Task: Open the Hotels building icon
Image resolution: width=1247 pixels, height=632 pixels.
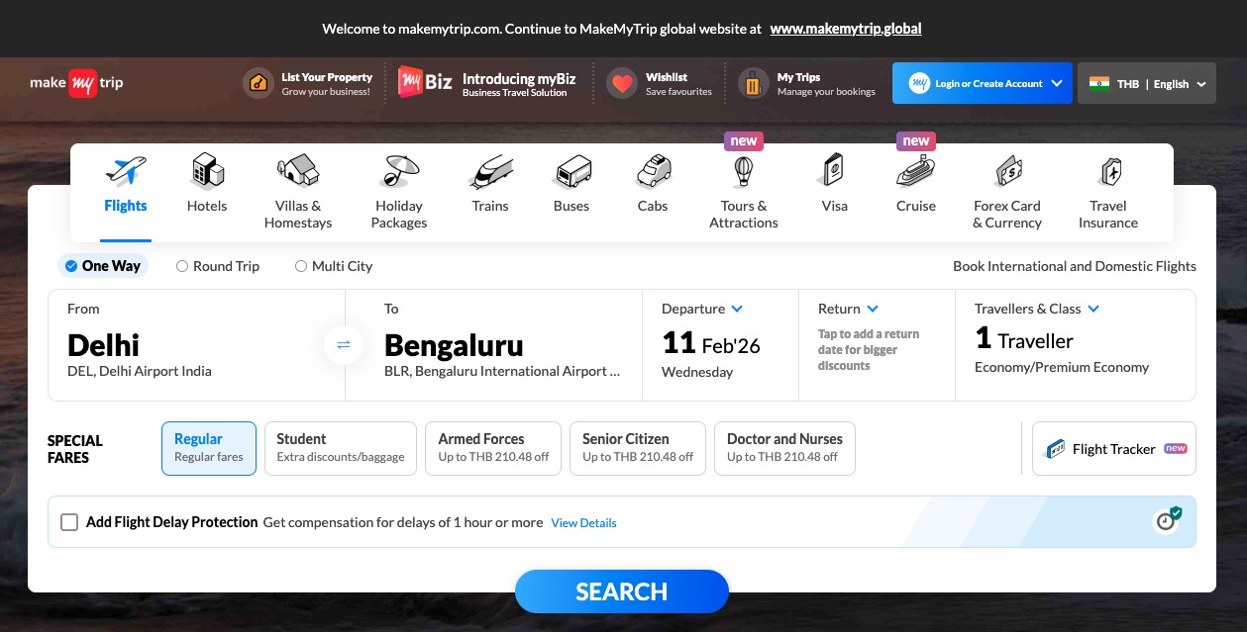Action: (207, 172)
